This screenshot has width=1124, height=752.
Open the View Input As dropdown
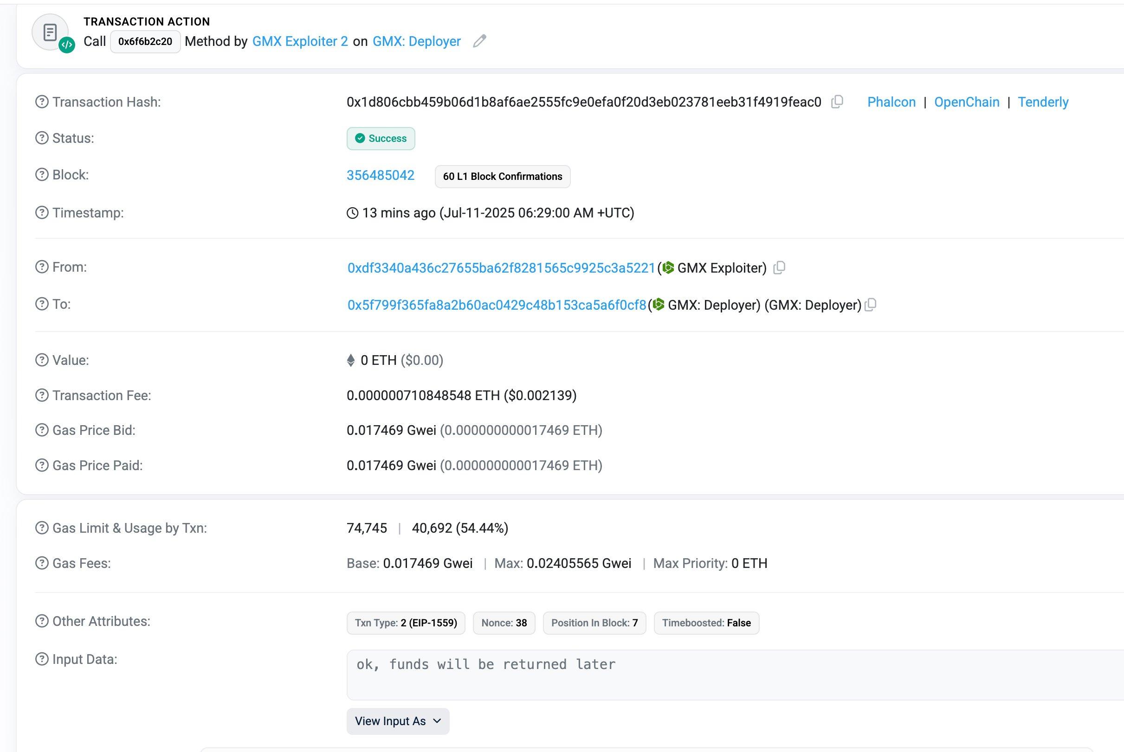coord(398,721)
